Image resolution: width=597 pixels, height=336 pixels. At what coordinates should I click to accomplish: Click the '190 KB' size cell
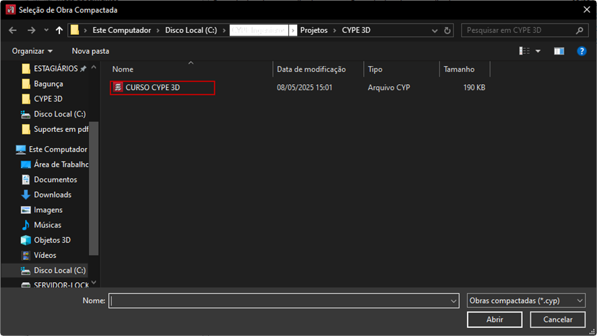(474, 88)
